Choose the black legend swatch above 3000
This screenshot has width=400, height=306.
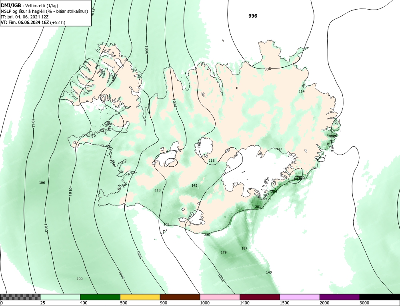[380, 297]
